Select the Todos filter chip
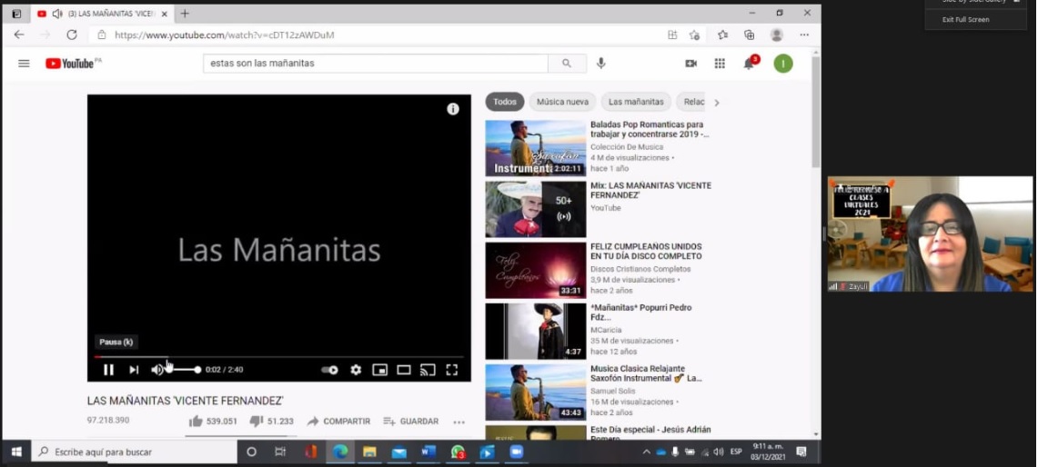 [x=504, y=102]
